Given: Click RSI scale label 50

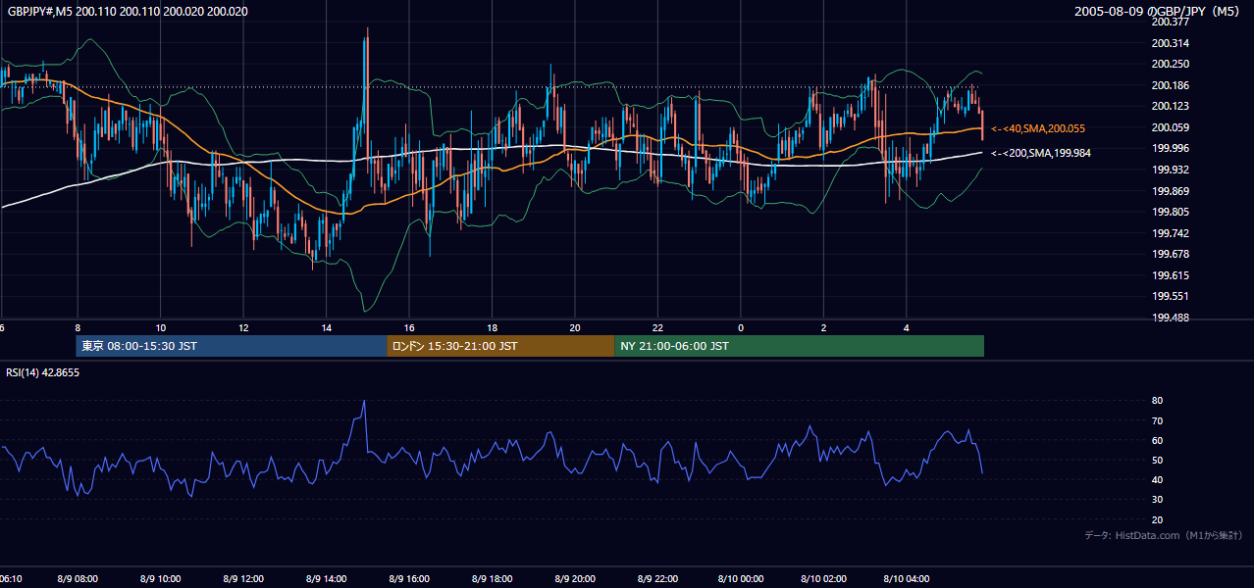Looking at the screenshot, I should pos(1157,460).
